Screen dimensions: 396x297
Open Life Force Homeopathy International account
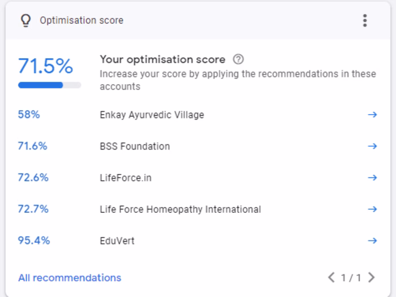[x=180, y=209]
